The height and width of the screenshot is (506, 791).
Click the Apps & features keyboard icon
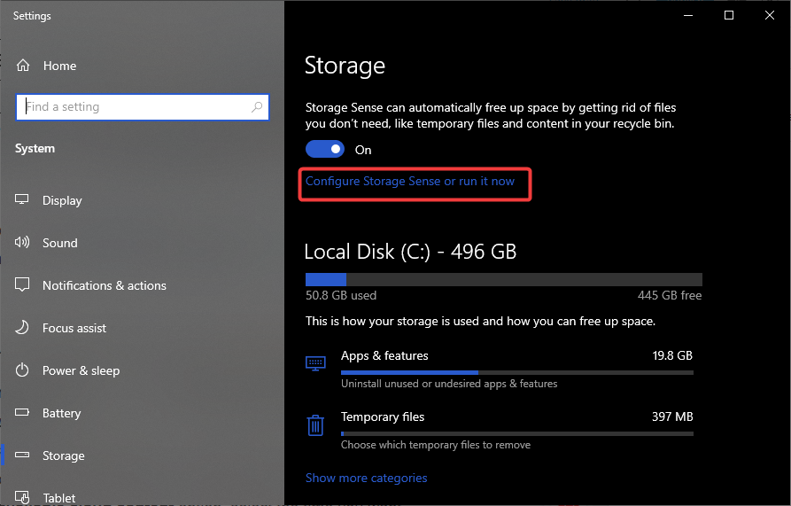pos(315,362)
